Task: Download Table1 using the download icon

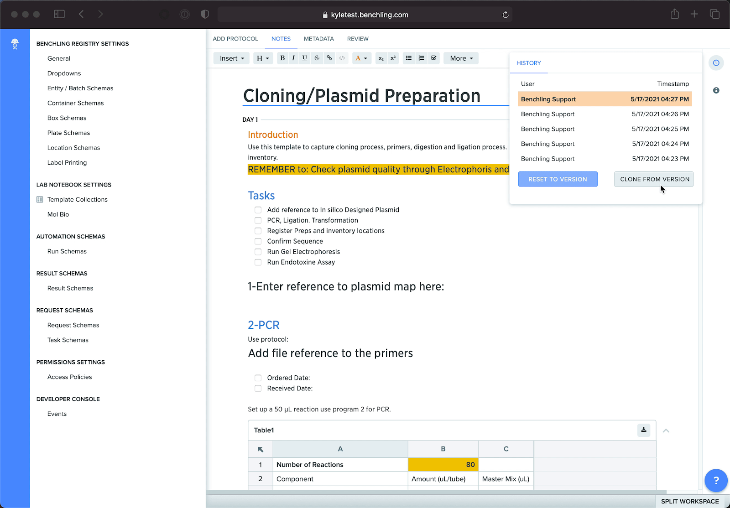Action: pos(644,430)
